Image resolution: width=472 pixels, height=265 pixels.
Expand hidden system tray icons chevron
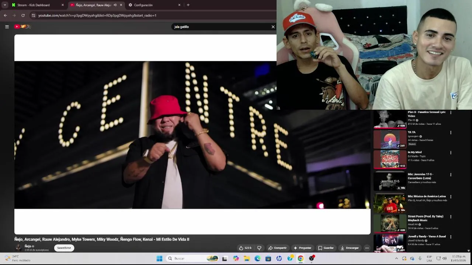pyautogui.click(x=396, y=258)
